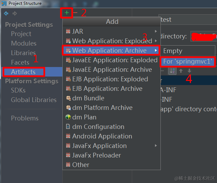This screenshot has width=217, height=183.
Task: Click the JavaFx Preloader gift icon
Action: (x=68, y=155)
